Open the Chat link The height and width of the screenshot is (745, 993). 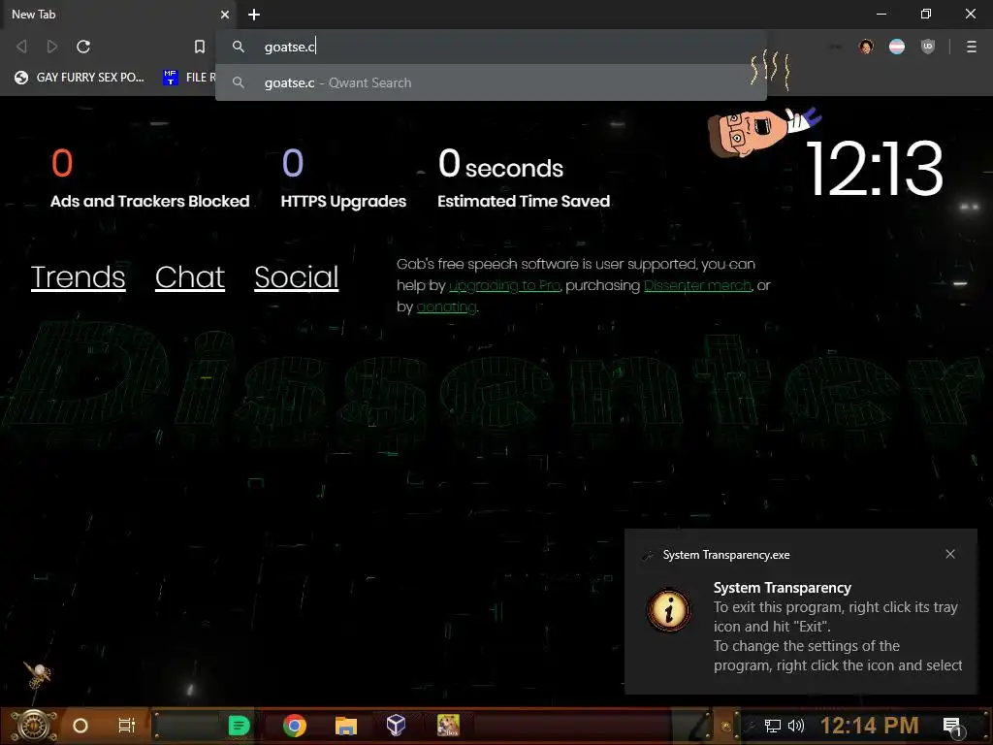[x=190, y=276]
